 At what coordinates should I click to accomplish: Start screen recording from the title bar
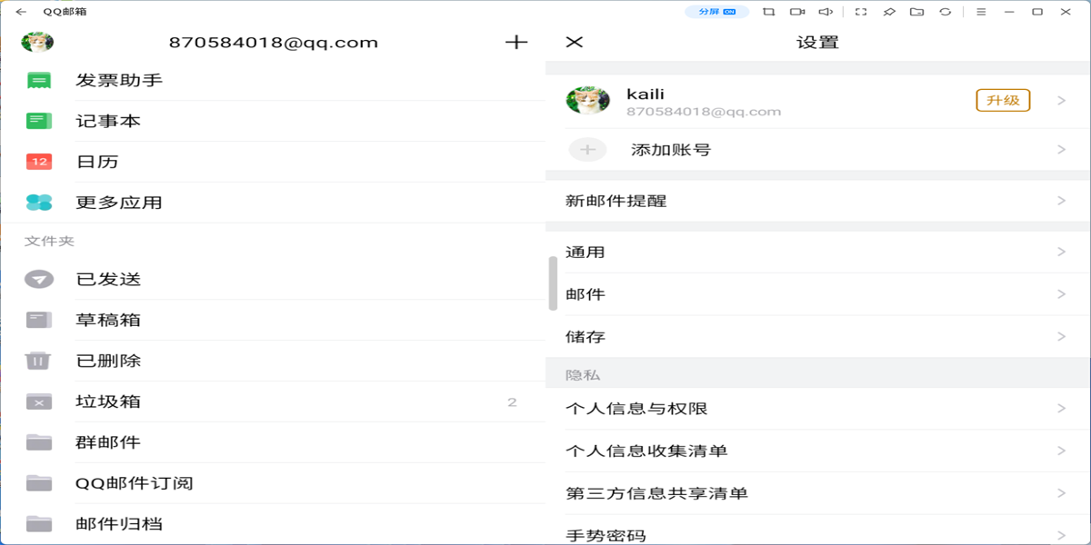tap(796, 13)
